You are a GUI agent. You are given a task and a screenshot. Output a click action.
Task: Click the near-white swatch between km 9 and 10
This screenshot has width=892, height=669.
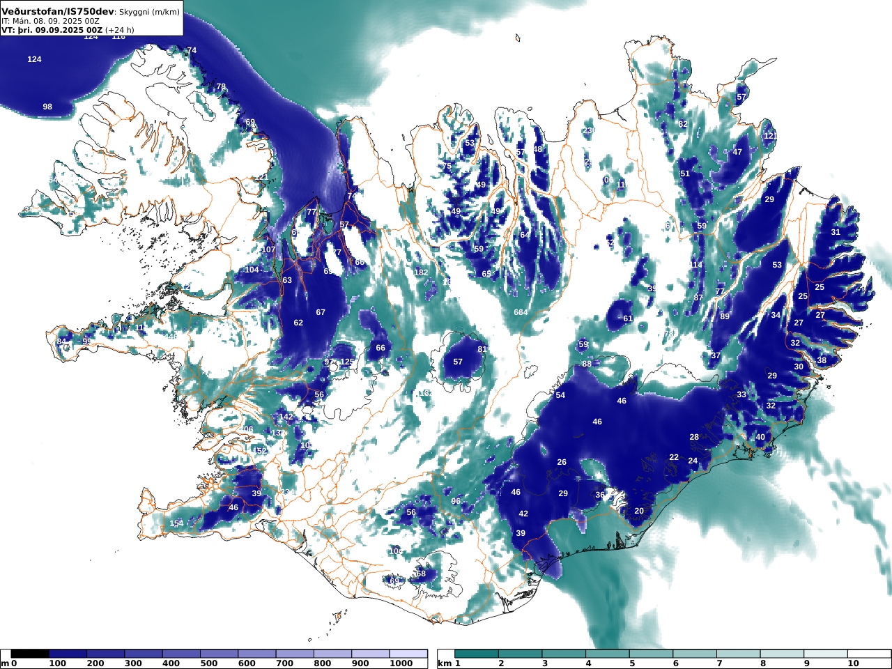coord(825,654)
